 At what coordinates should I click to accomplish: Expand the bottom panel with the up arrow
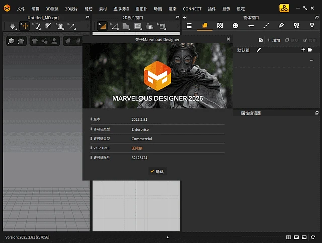(x=167, y=237)
